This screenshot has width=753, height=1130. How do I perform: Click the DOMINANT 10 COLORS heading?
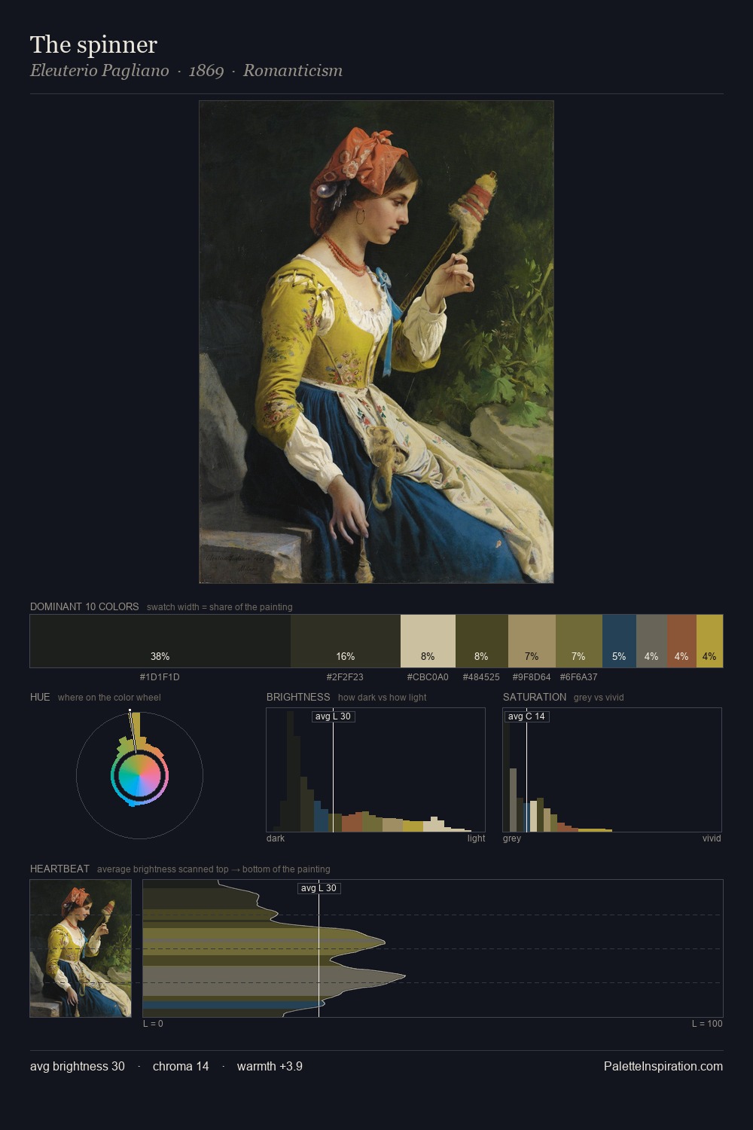pyautogui.click(x=84, y=606)
